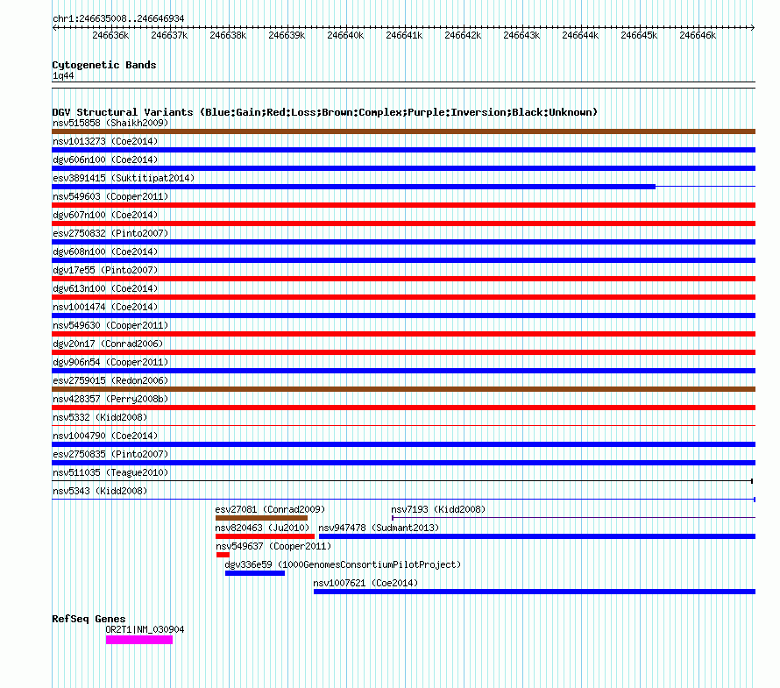
Task: Open nsv5343 (Kidd2008) label
Action: 100,491
